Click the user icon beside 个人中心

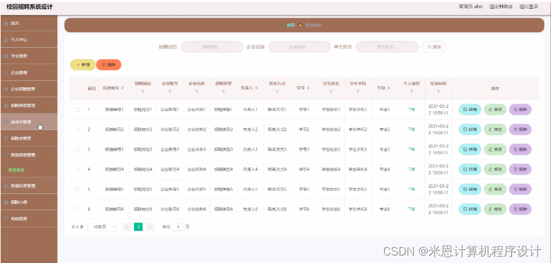(6, 40)
